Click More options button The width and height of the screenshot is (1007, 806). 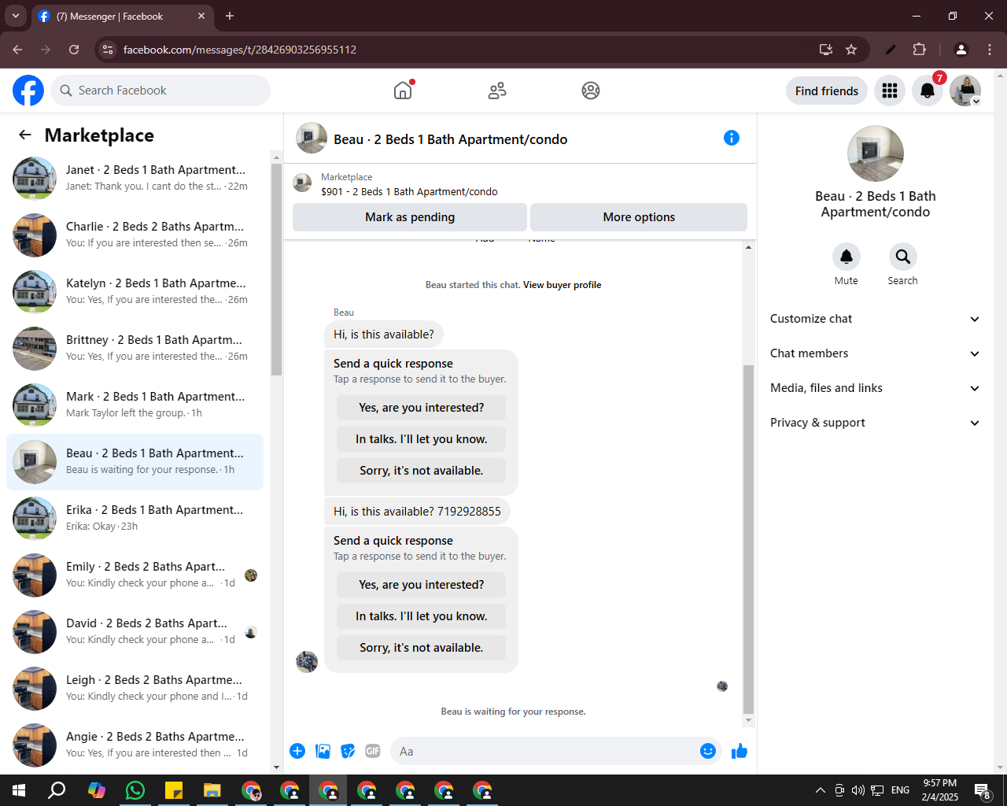[639, 217]
